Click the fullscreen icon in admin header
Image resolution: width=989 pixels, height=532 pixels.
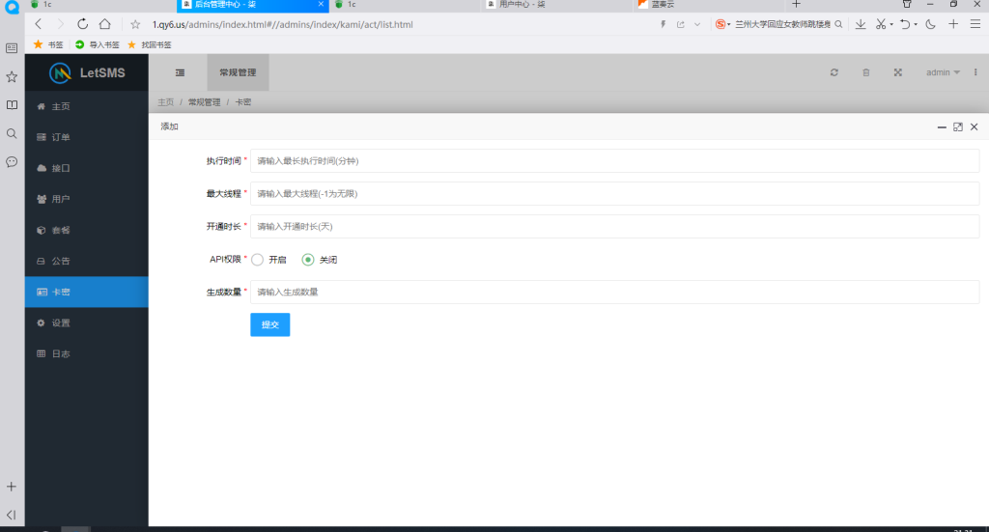point(897,72)
